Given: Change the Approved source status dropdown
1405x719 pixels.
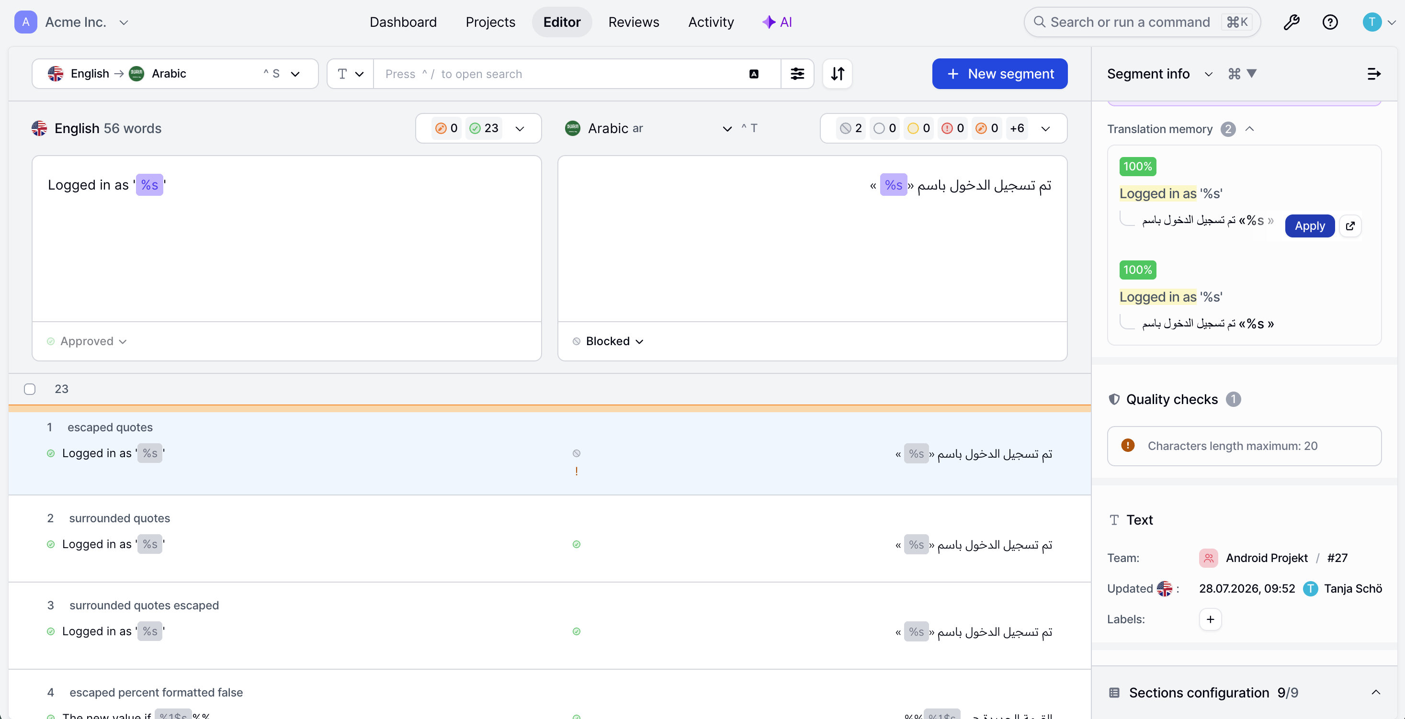Looking at the screenshot, I should point(87,341).
